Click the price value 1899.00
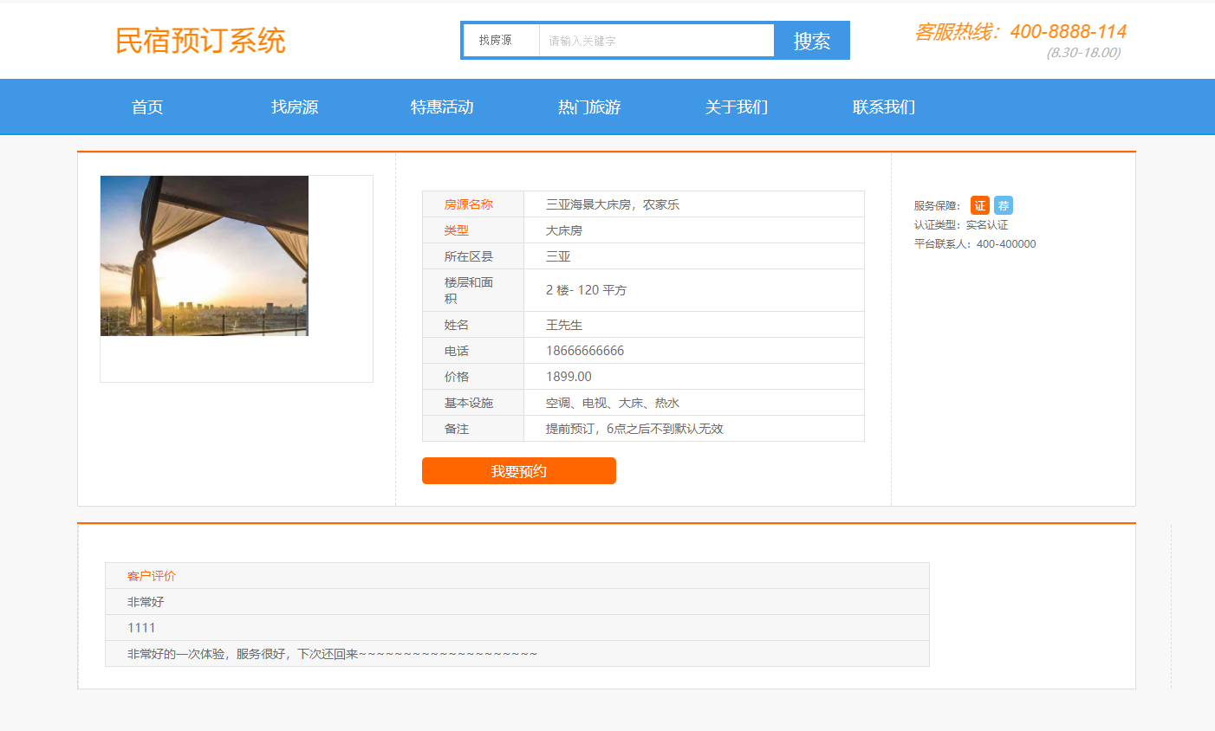Image resolution: width=1215 pixels, height=731 pixels. tap(569, 377)
